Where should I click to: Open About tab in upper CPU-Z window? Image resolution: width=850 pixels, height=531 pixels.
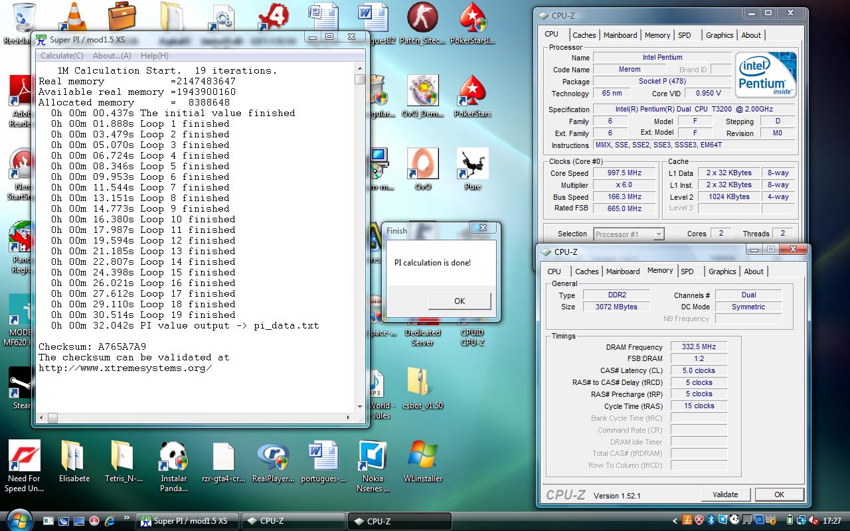pyautogui.click(x=751, y=35)
